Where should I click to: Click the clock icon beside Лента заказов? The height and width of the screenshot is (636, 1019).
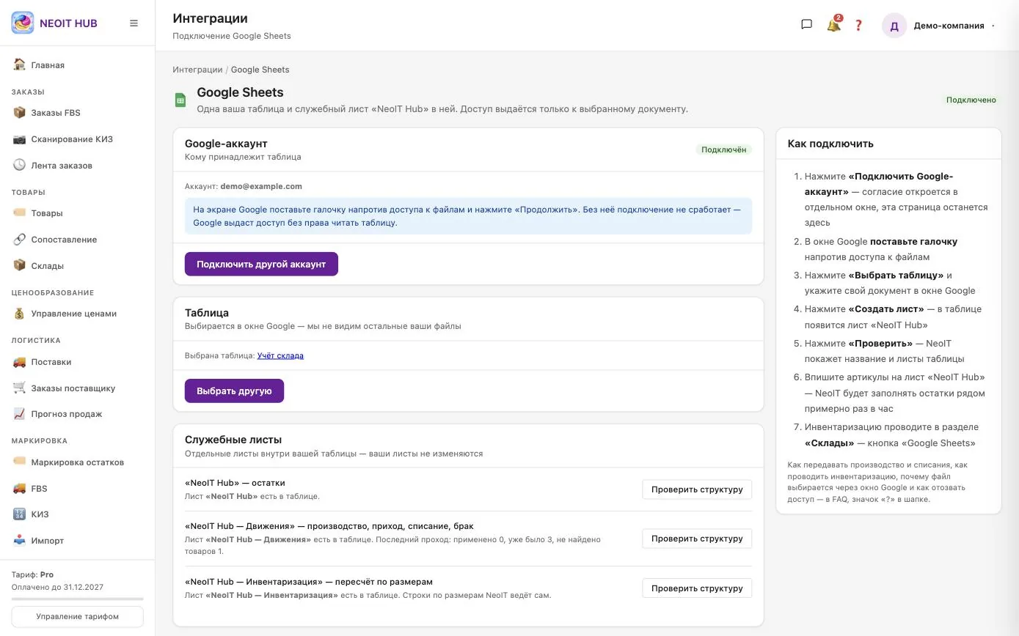[20, 165]
